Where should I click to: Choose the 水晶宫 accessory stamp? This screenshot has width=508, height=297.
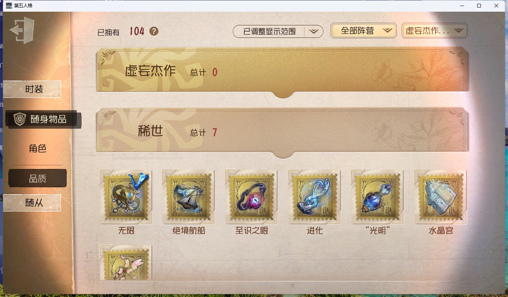click(441, 197)
